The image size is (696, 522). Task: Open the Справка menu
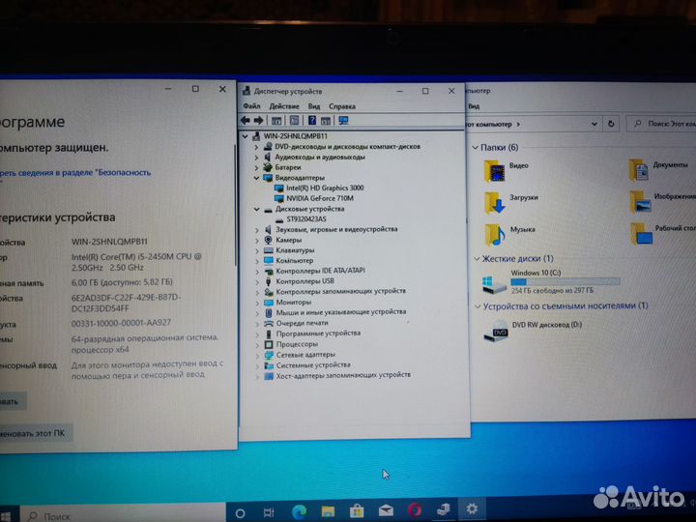click(x=342, y=106)
